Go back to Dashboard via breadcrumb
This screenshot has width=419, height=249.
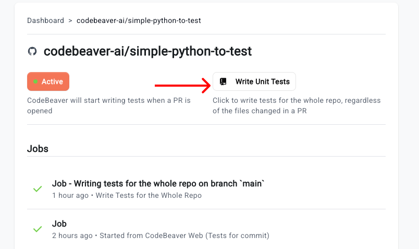[x=46, y=21]
